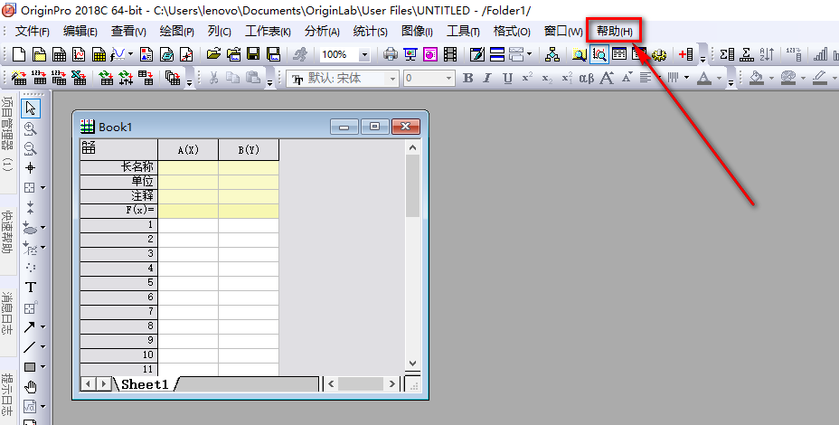
Task: Click the Statistics on Columns sigma icon
Action: [726, 55]
